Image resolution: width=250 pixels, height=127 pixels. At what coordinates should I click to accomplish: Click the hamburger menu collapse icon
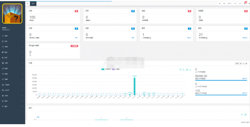tap(28, 3)
